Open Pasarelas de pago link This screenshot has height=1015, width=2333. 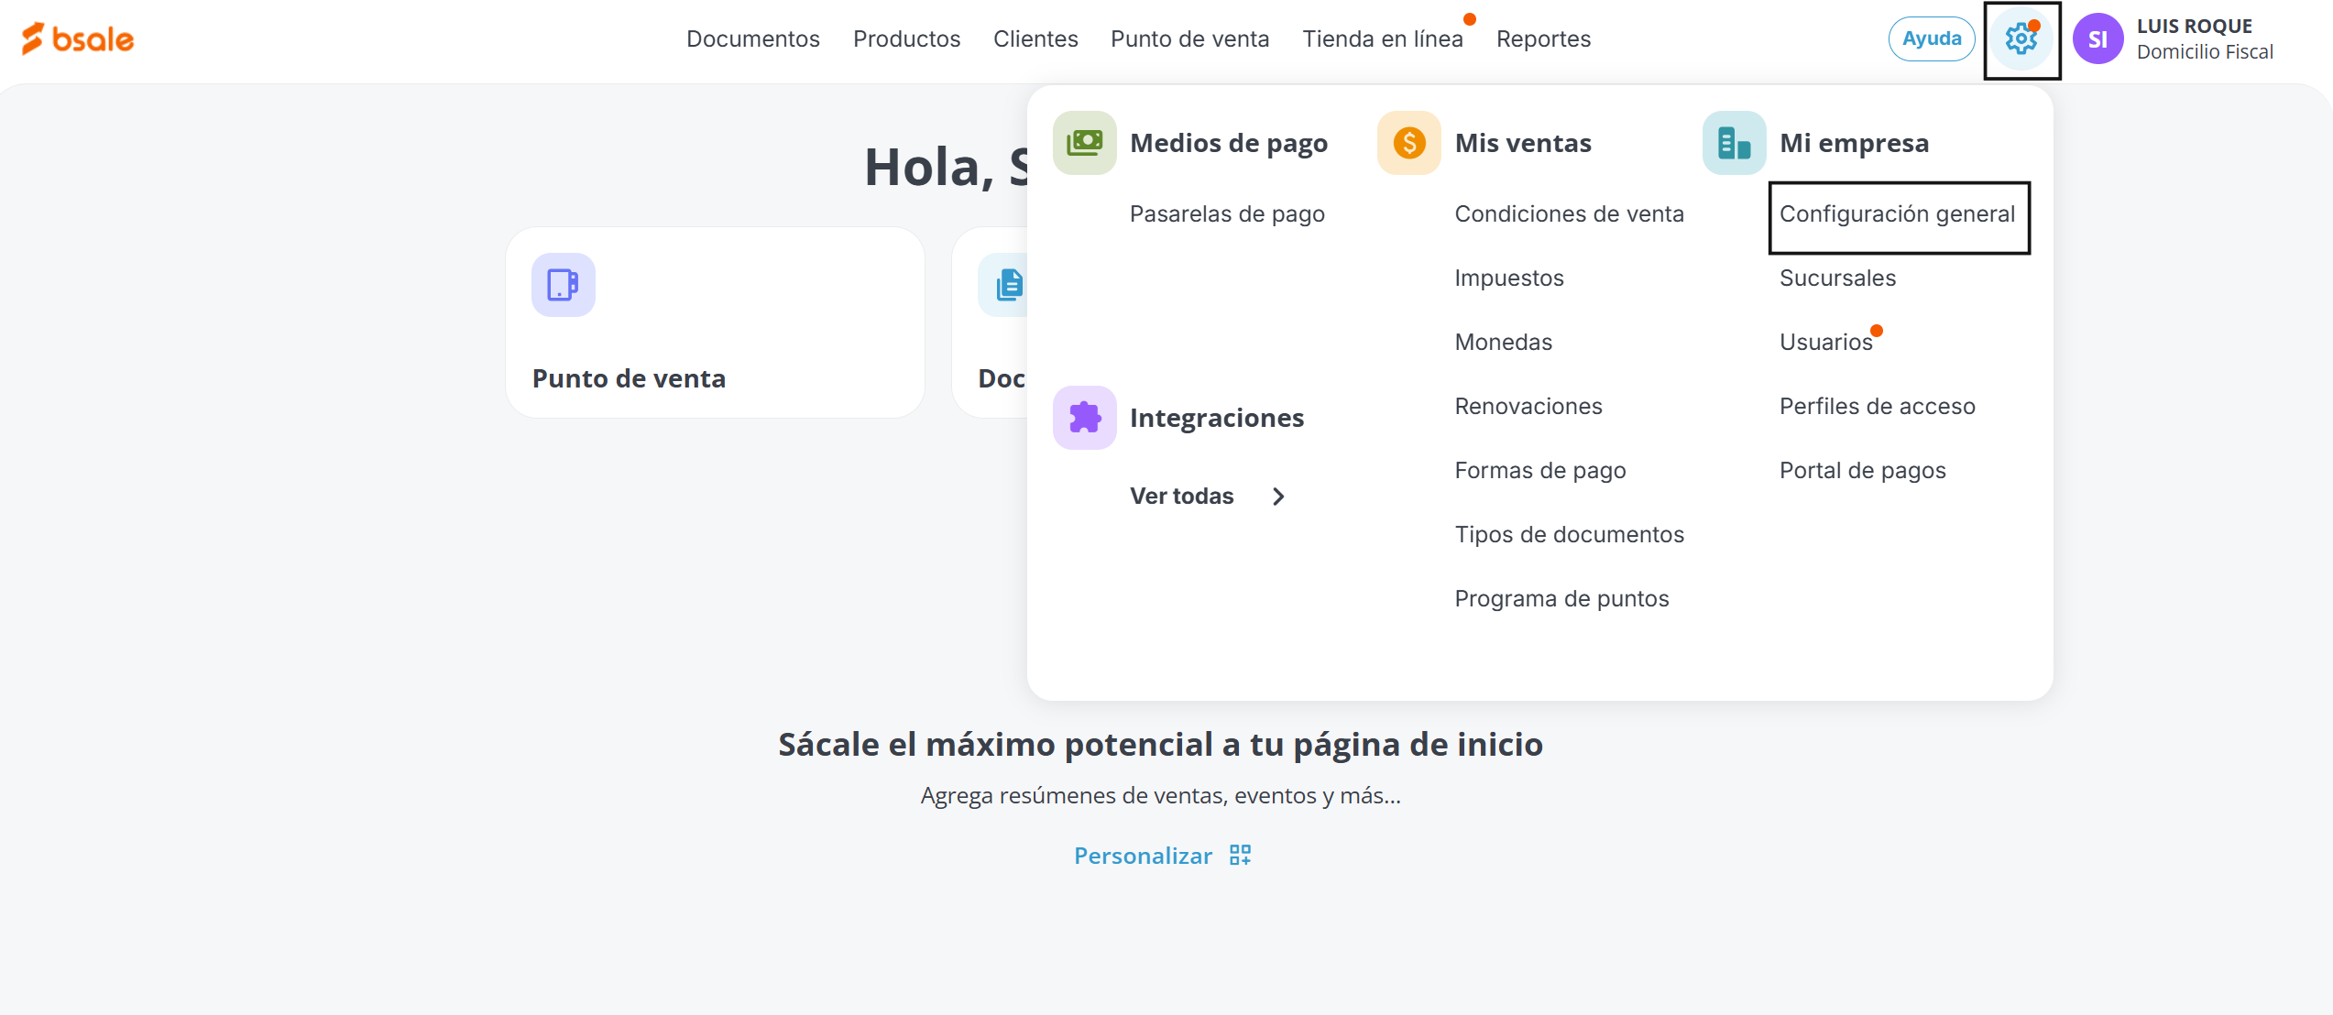coord(1226,214)
